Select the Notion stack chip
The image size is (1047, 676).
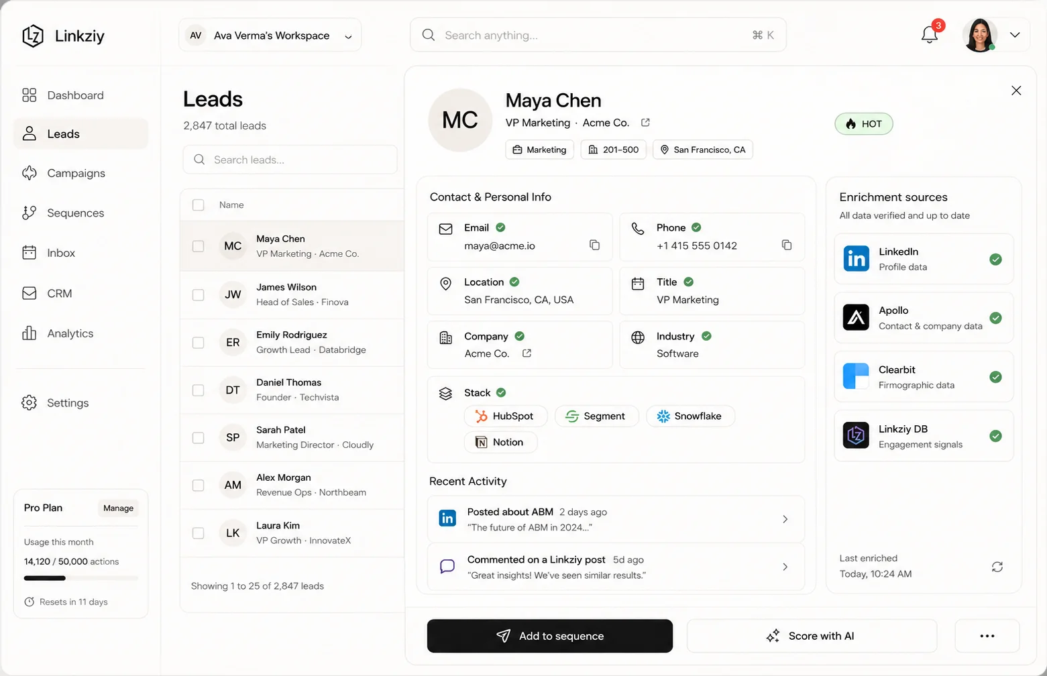[x=500, y=443]
